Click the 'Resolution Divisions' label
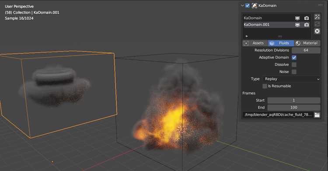 (x=272, y=50)
